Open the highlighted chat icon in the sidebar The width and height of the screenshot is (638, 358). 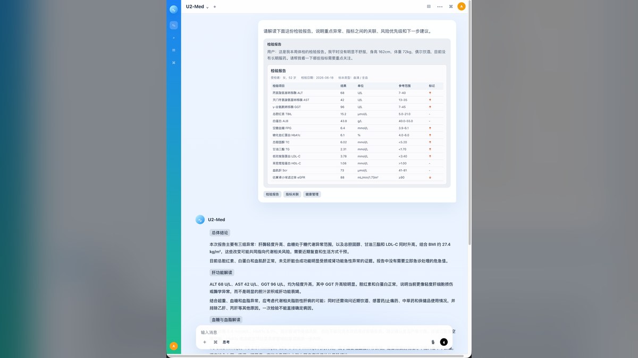(174, 25)
